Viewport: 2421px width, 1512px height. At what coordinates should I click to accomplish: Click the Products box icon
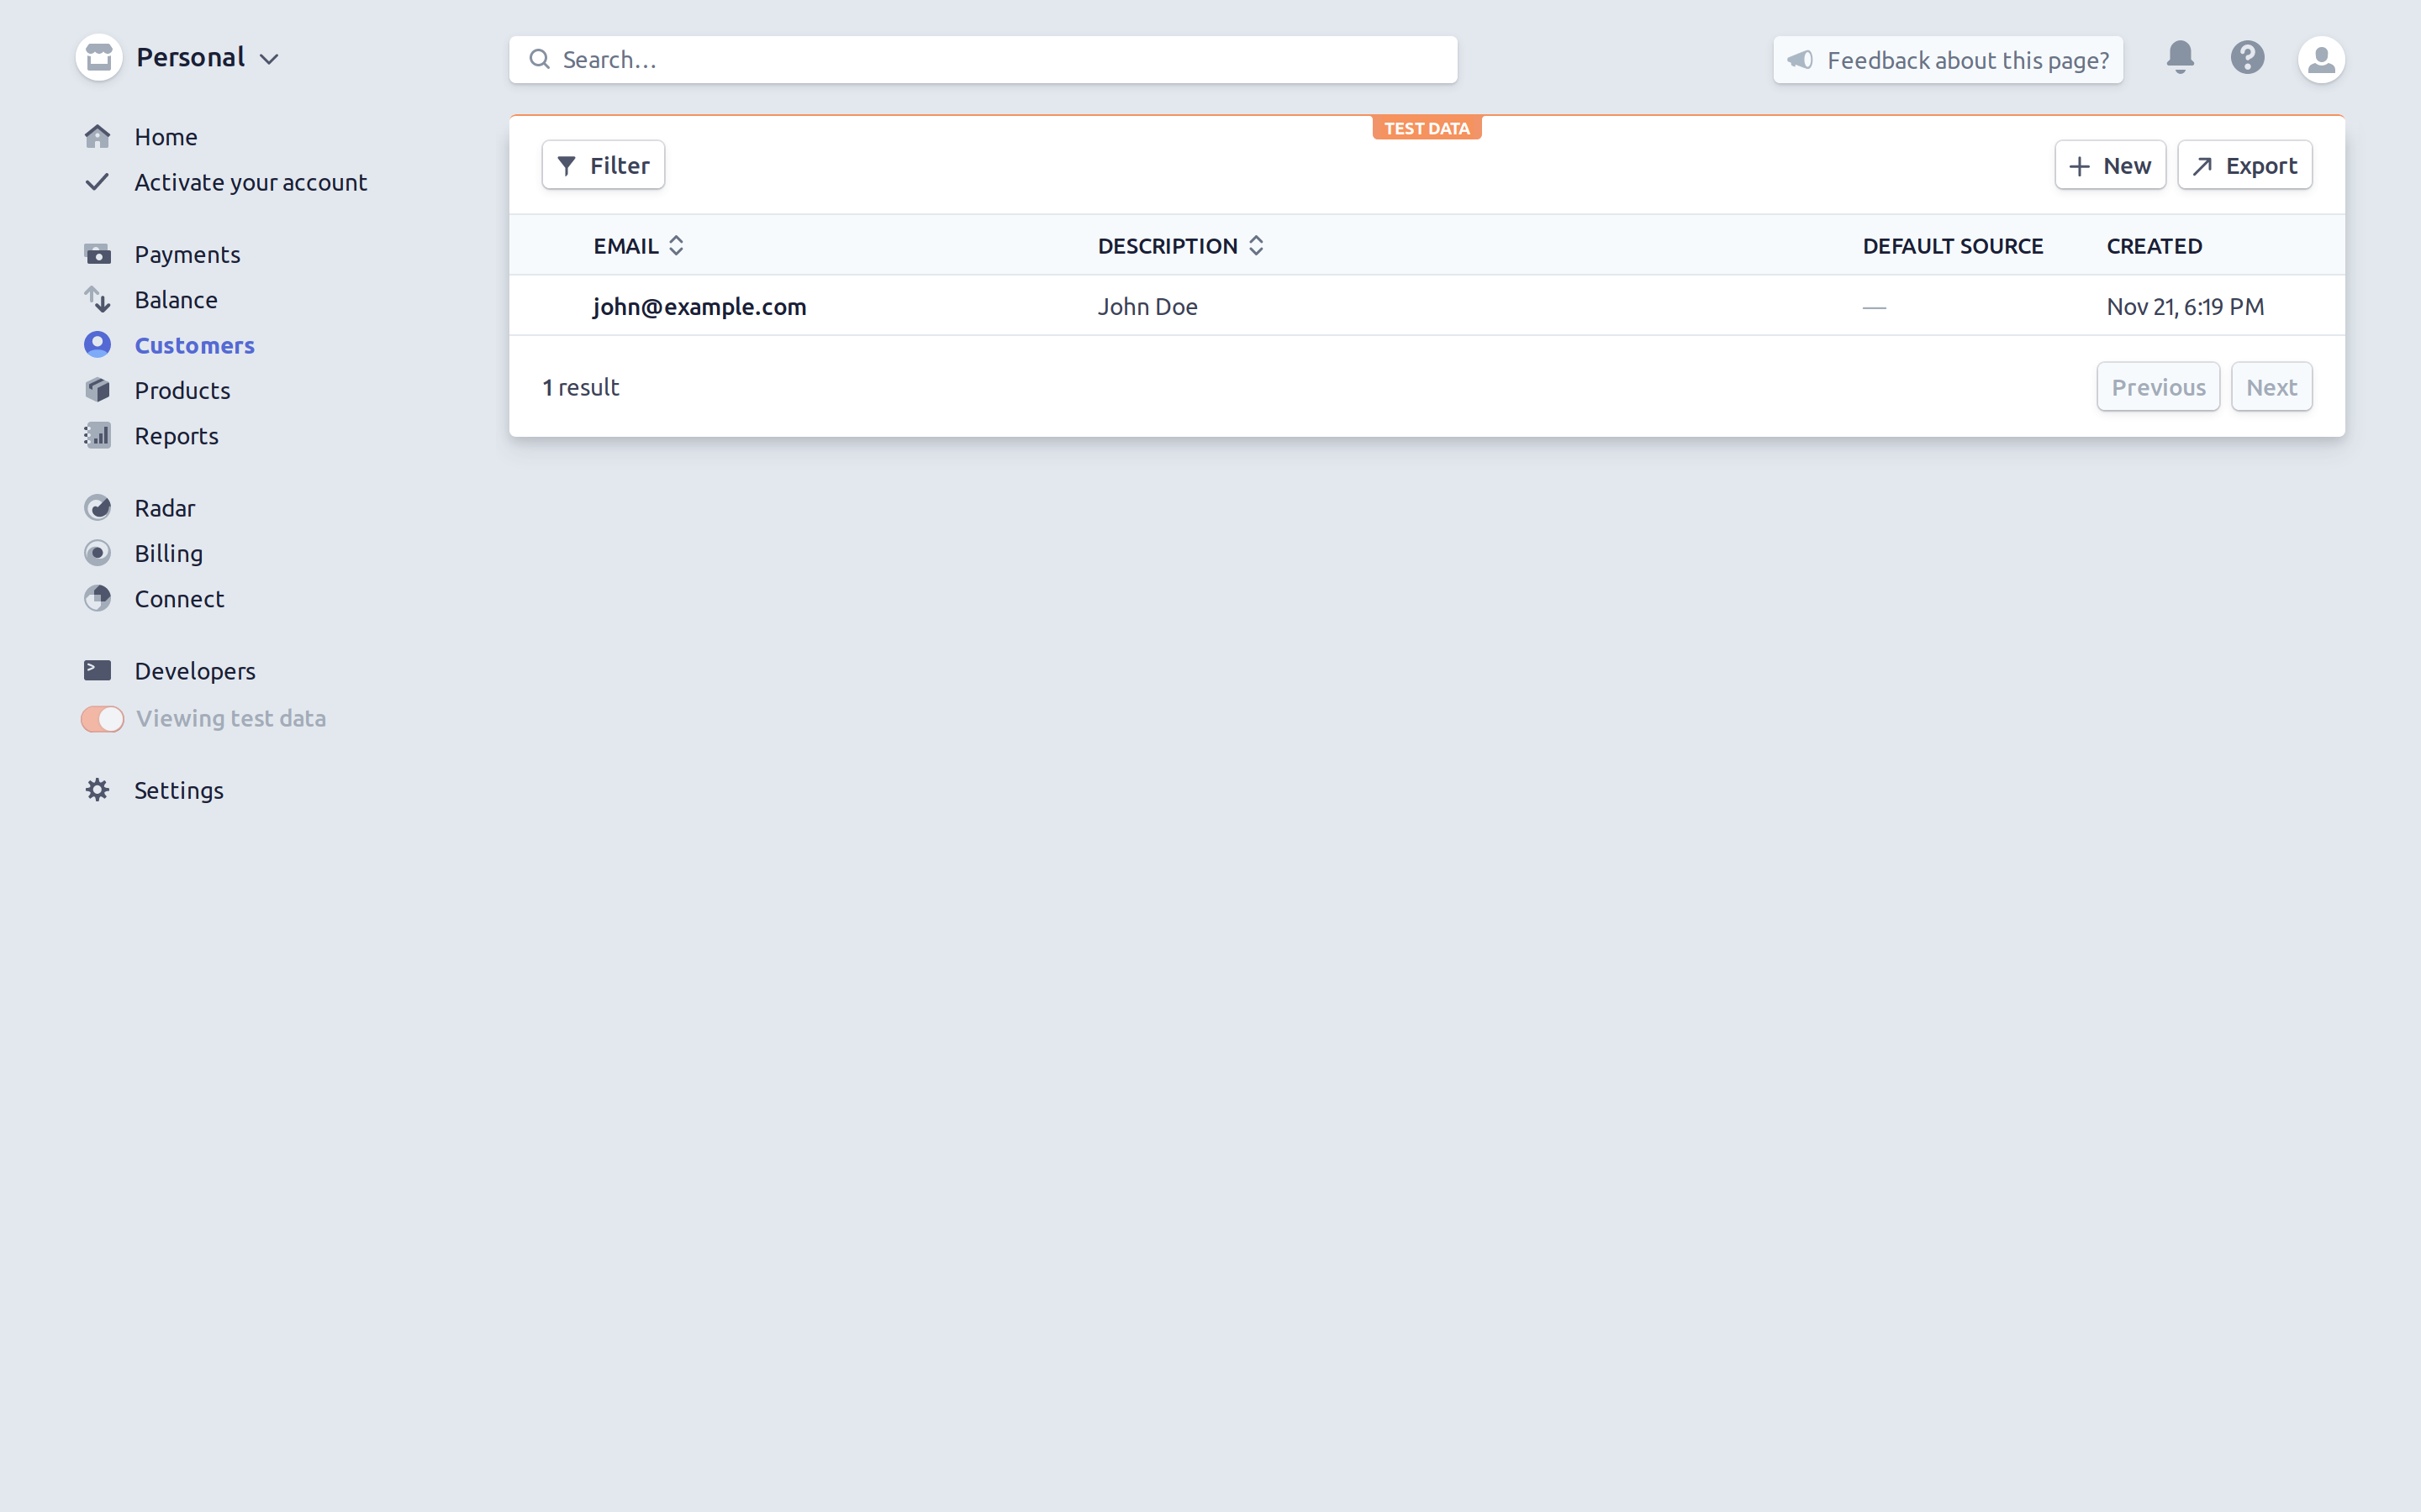pos(97,390)
